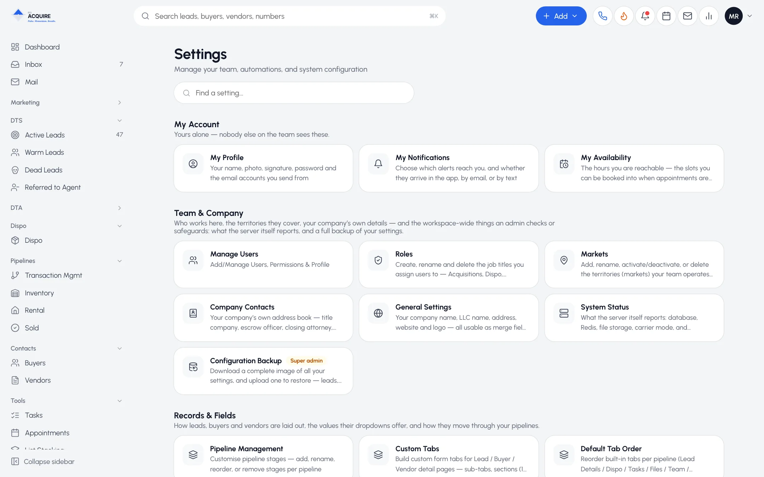
Task: Expand the DTA sidebar section
Action: point(66,208)
